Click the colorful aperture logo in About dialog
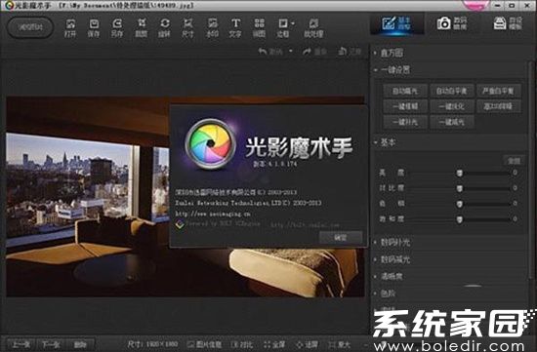Screen dimensions: 537x352 [x=210, y=143]
